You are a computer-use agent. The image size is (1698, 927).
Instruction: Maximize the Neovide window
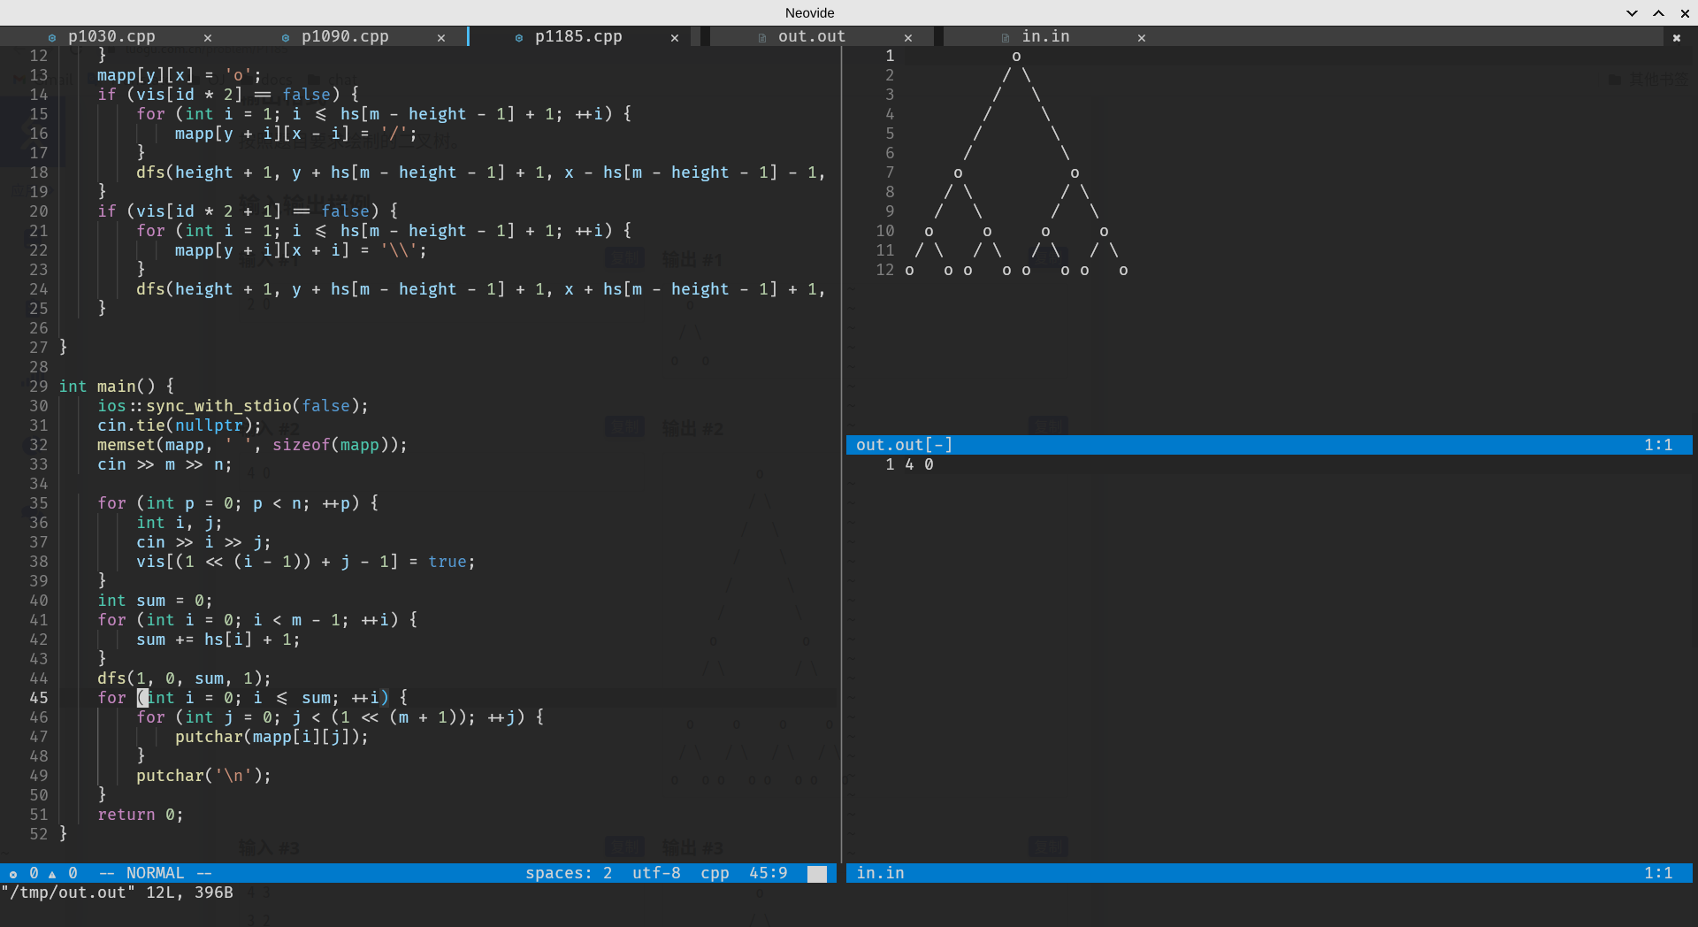click(x=1659, y=12)
